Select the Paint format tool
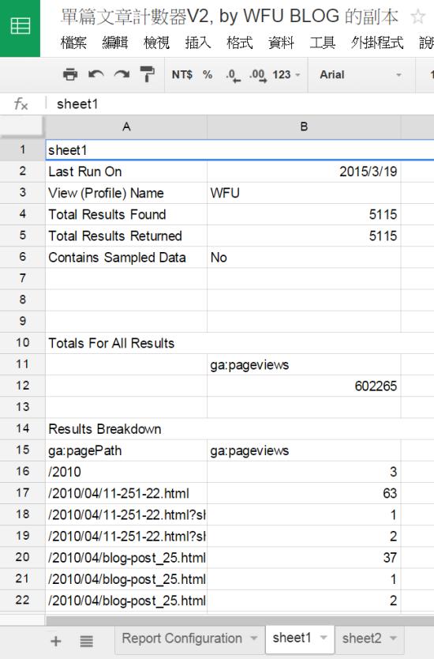Viewport: 434px width, 659px height. pos(147,75)
